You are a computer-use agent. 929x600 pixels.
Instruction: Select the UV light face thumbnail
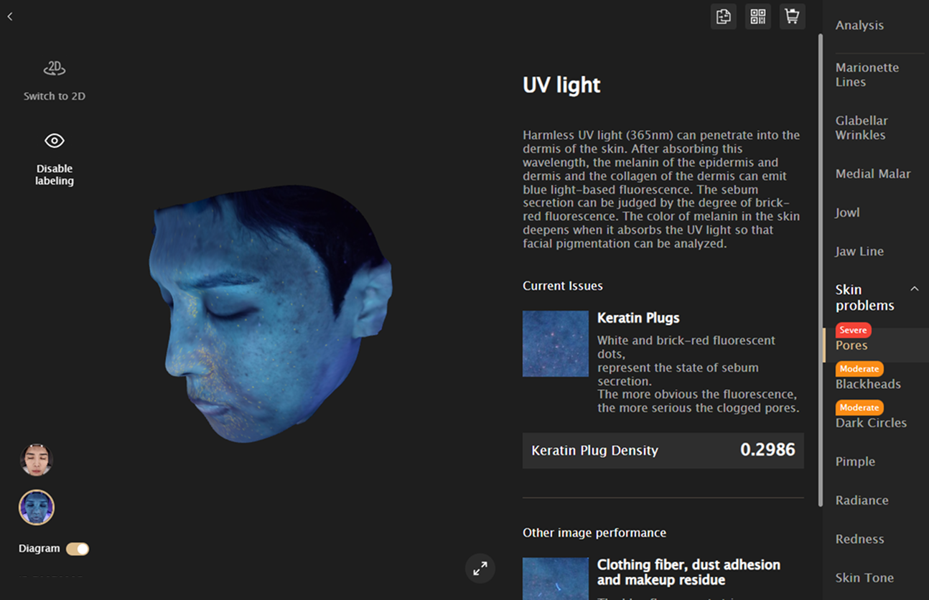(x=37, y=507)
